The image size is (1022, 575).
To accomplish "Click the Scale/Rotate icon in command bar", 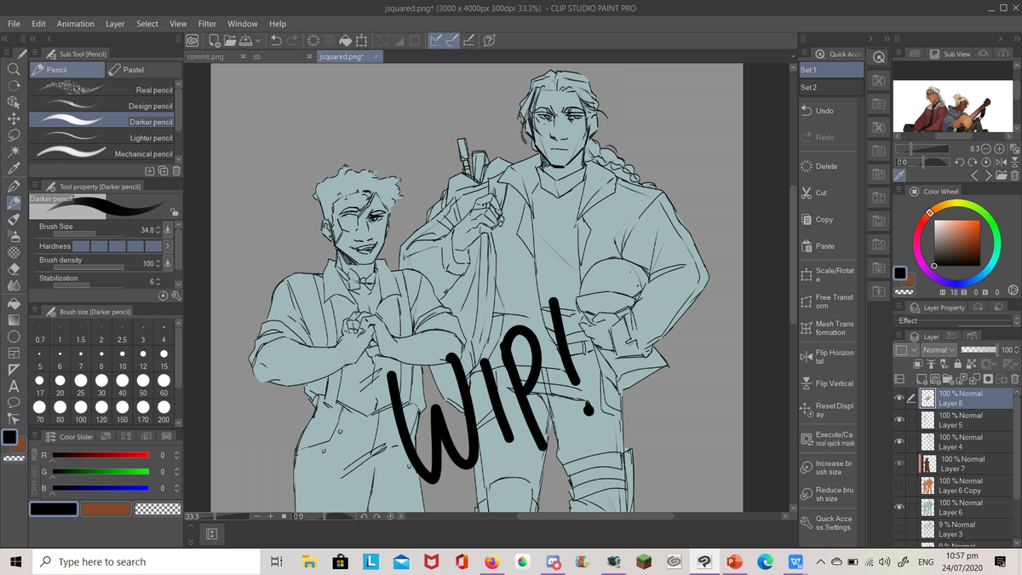I will [361, 40].
